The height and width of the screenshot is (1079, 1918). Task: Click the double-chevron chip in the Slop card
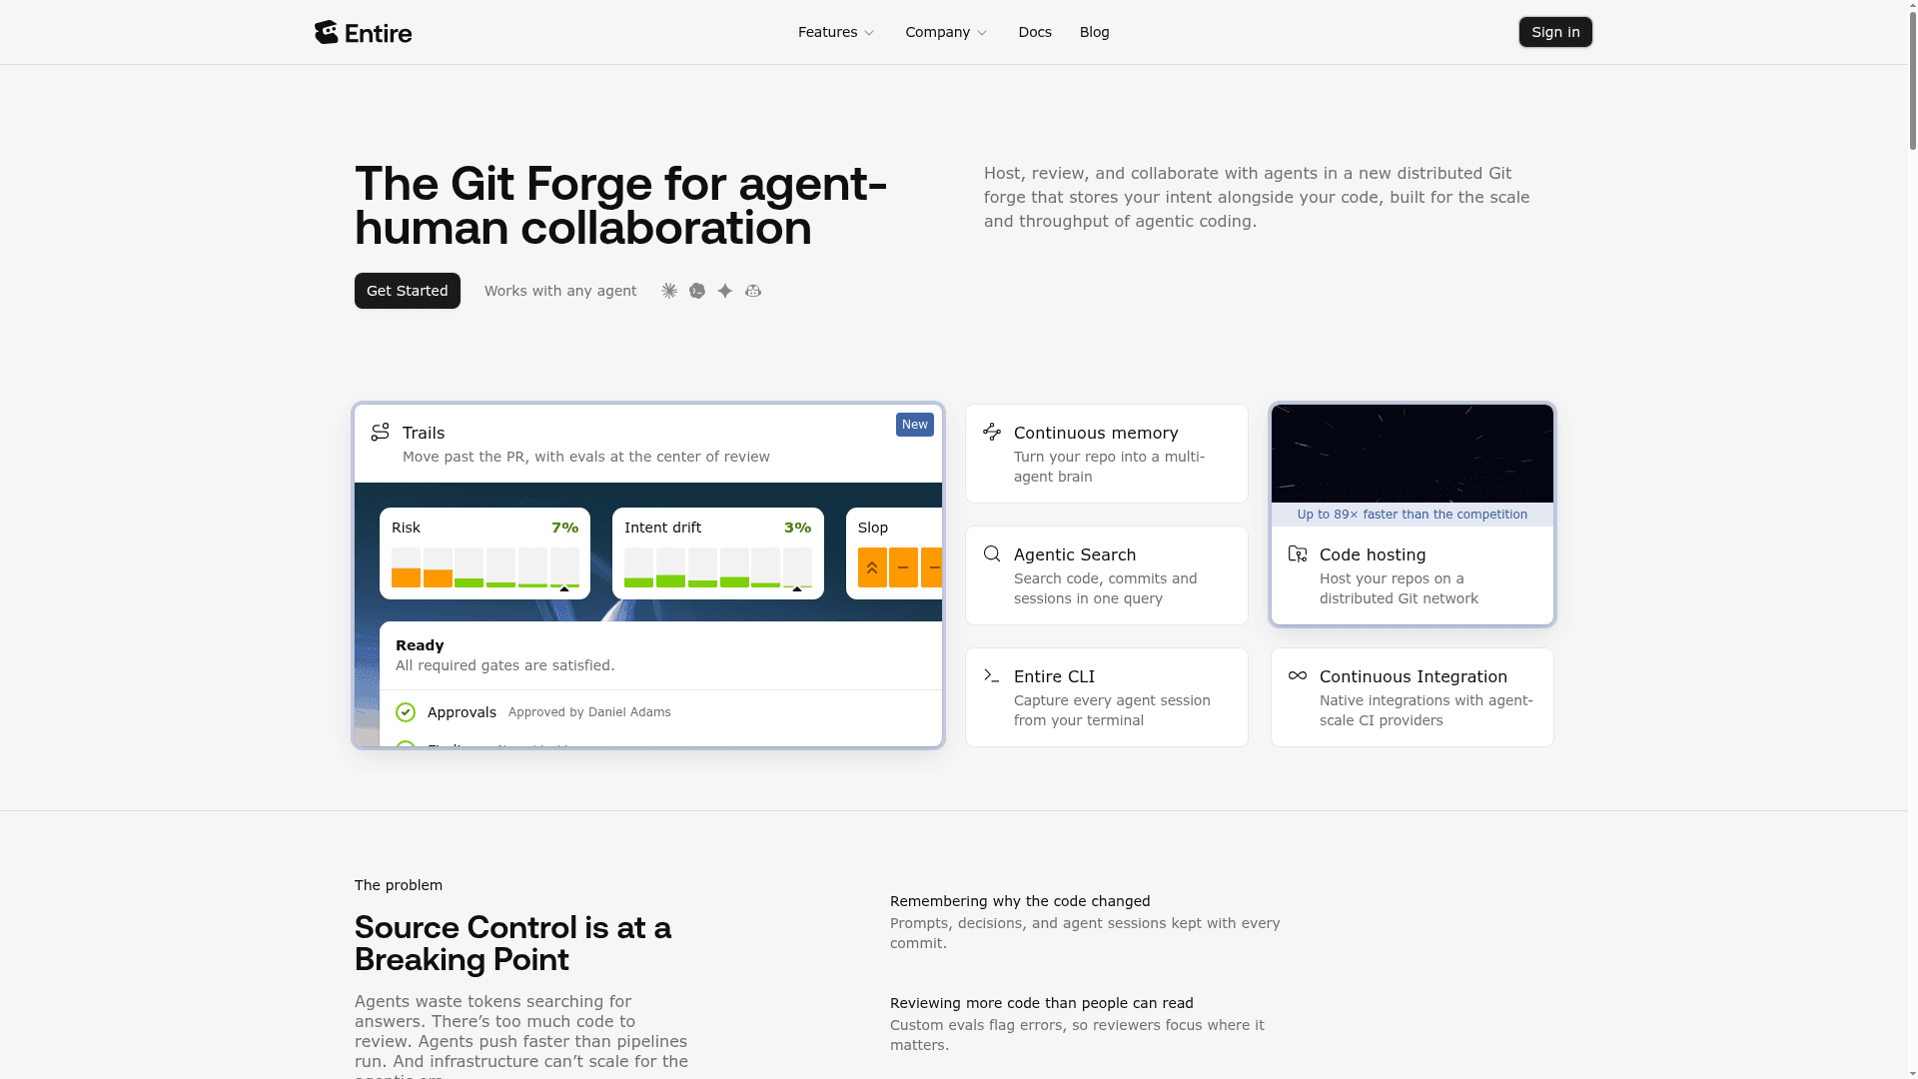click(872, 567)
